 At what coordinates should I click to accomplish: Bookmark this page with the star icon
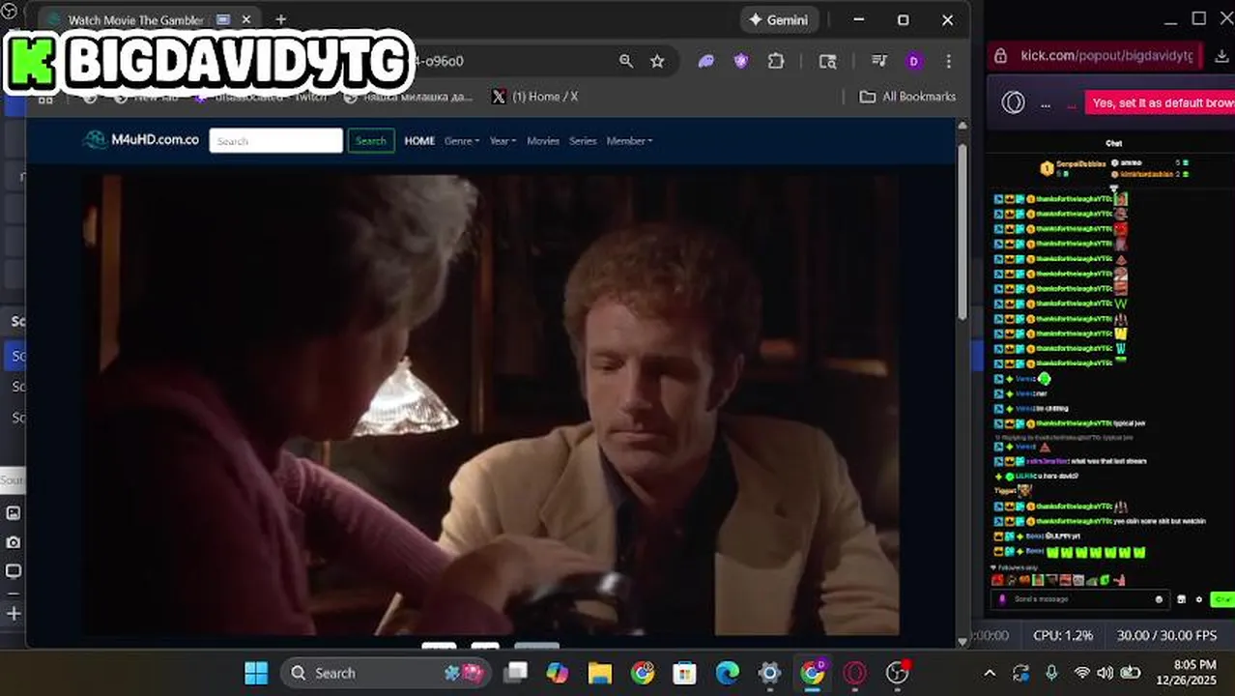click(x=657, y=61)
